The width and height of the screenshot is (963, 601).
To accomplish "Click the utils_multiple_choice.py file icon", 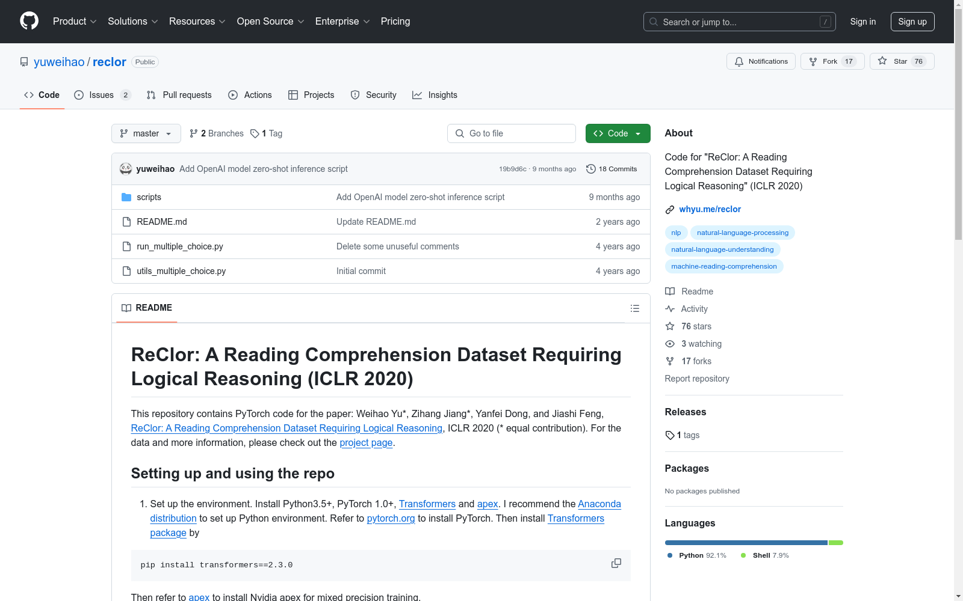I will point(126,271).
